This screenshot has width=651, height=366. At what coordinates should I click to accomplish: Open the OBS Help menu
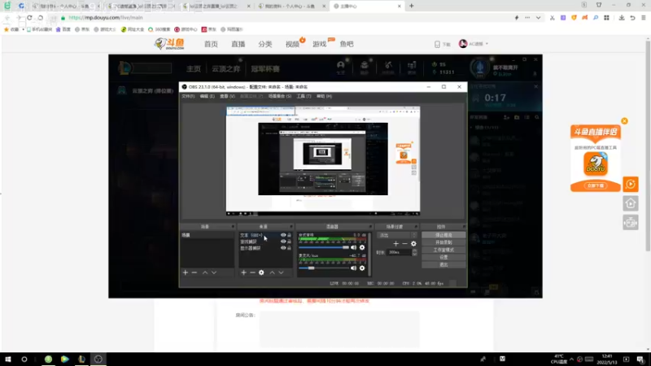point(324,96)
